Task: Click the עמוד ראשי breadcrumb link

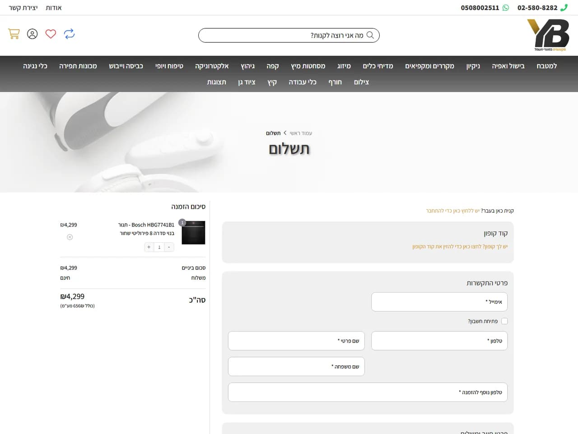Action: click(x=301, y=133)
